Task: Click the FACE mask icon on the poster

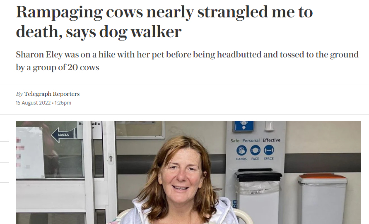Action: (255, 151)
